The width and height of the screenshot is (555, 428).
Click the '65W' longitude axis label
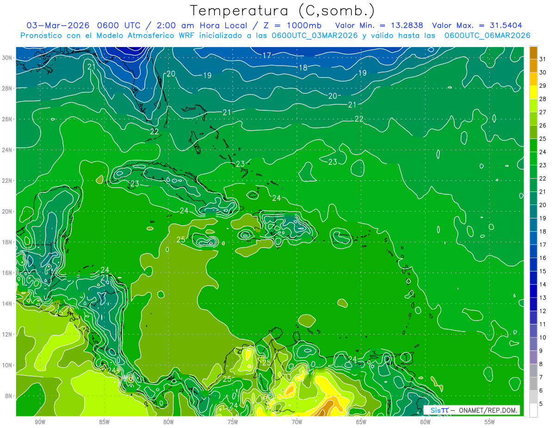[x=361, y=422]
